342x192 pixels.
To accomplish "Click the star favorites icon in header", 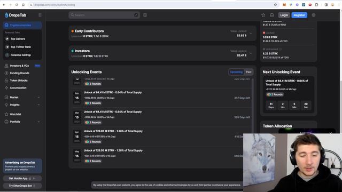I will [263, 15].
